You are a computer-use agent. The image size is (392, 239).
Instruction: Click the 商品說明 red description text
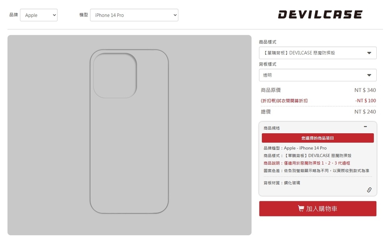(x=307, y=163)
